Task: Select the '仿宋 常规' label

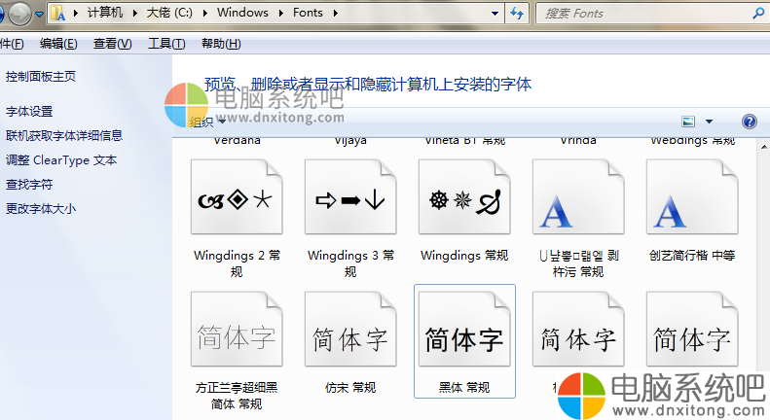Action: coord(350,388)
